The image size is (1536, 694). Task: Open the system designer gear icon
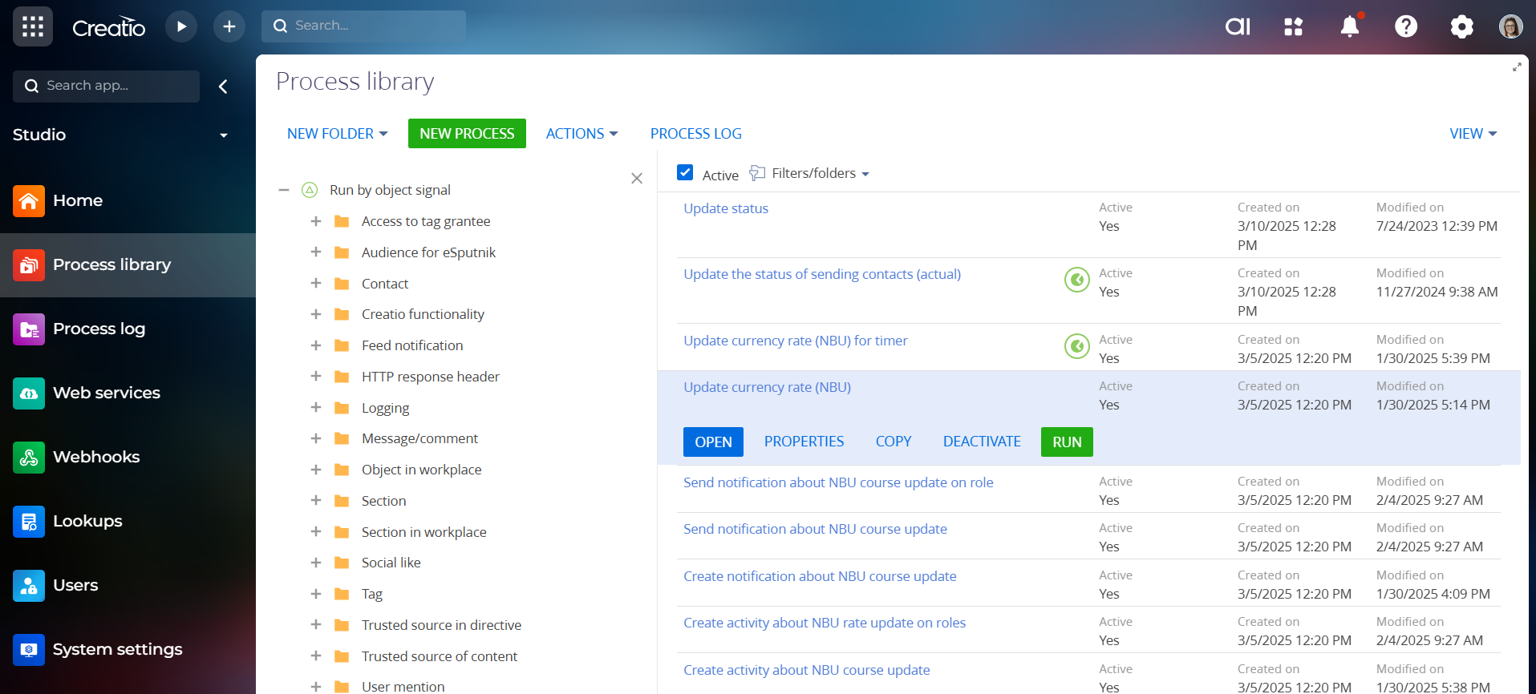pyautogui.click(x=1462, y=26)
